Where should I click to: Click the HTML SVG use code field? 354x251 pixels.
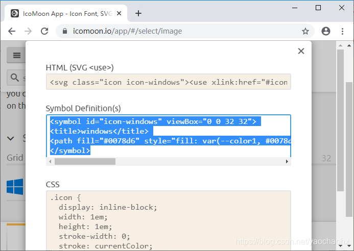169,82
